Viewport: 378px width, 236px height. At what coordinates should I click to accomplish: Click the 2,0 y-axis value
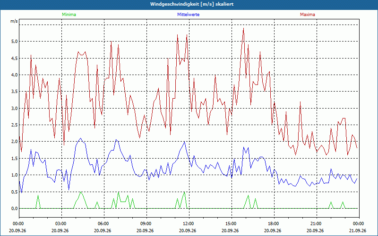pos(15,142)
